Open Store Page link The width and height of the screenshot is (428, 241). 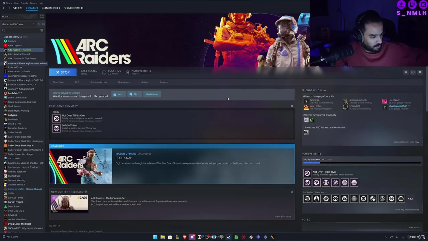coord(58,82)
